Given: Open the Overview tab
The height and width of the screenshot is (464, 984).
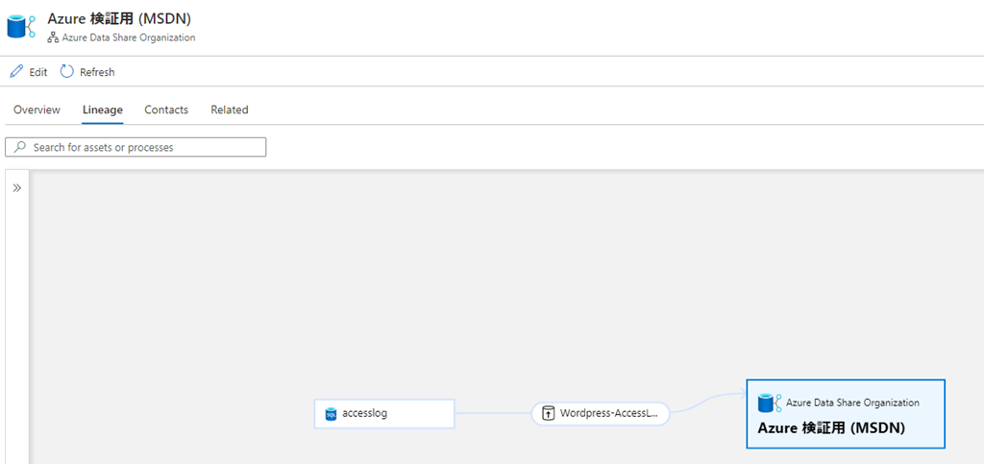Looking at the screenshot, I should point(37,110).
